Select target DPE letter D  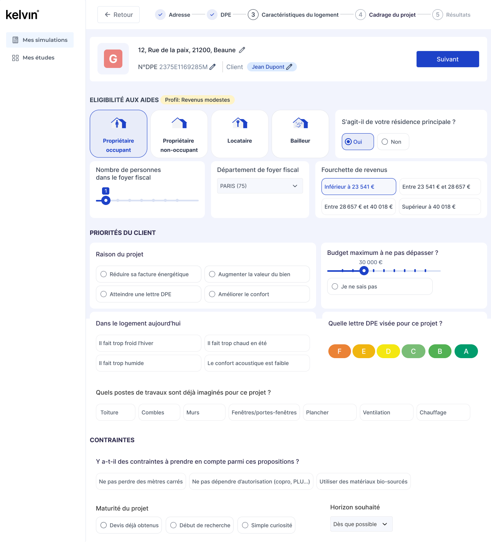[x=388, y=351]
